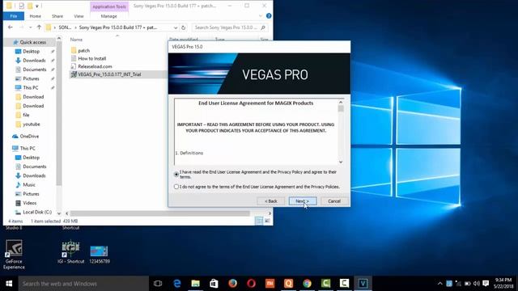Image resolution: width=518 pixels, height=291 pixels.
Task: Launch Opera from taskbar
Action: (x=251, y=284)
